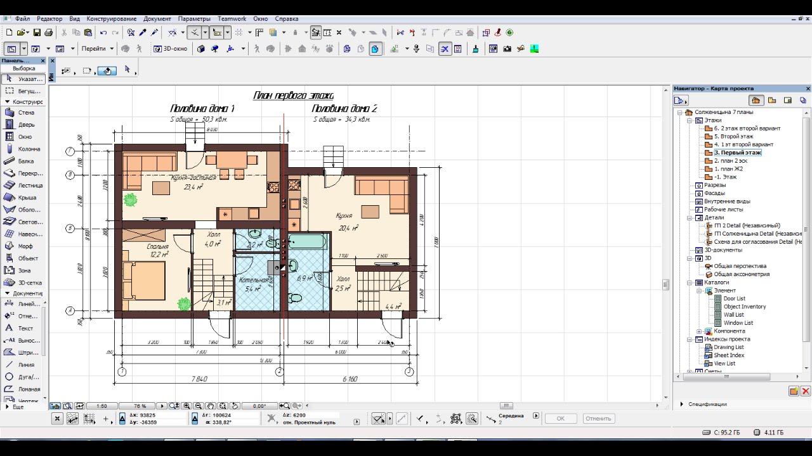Open the Teamwork menu
The image size is (812, 456).
232,19
